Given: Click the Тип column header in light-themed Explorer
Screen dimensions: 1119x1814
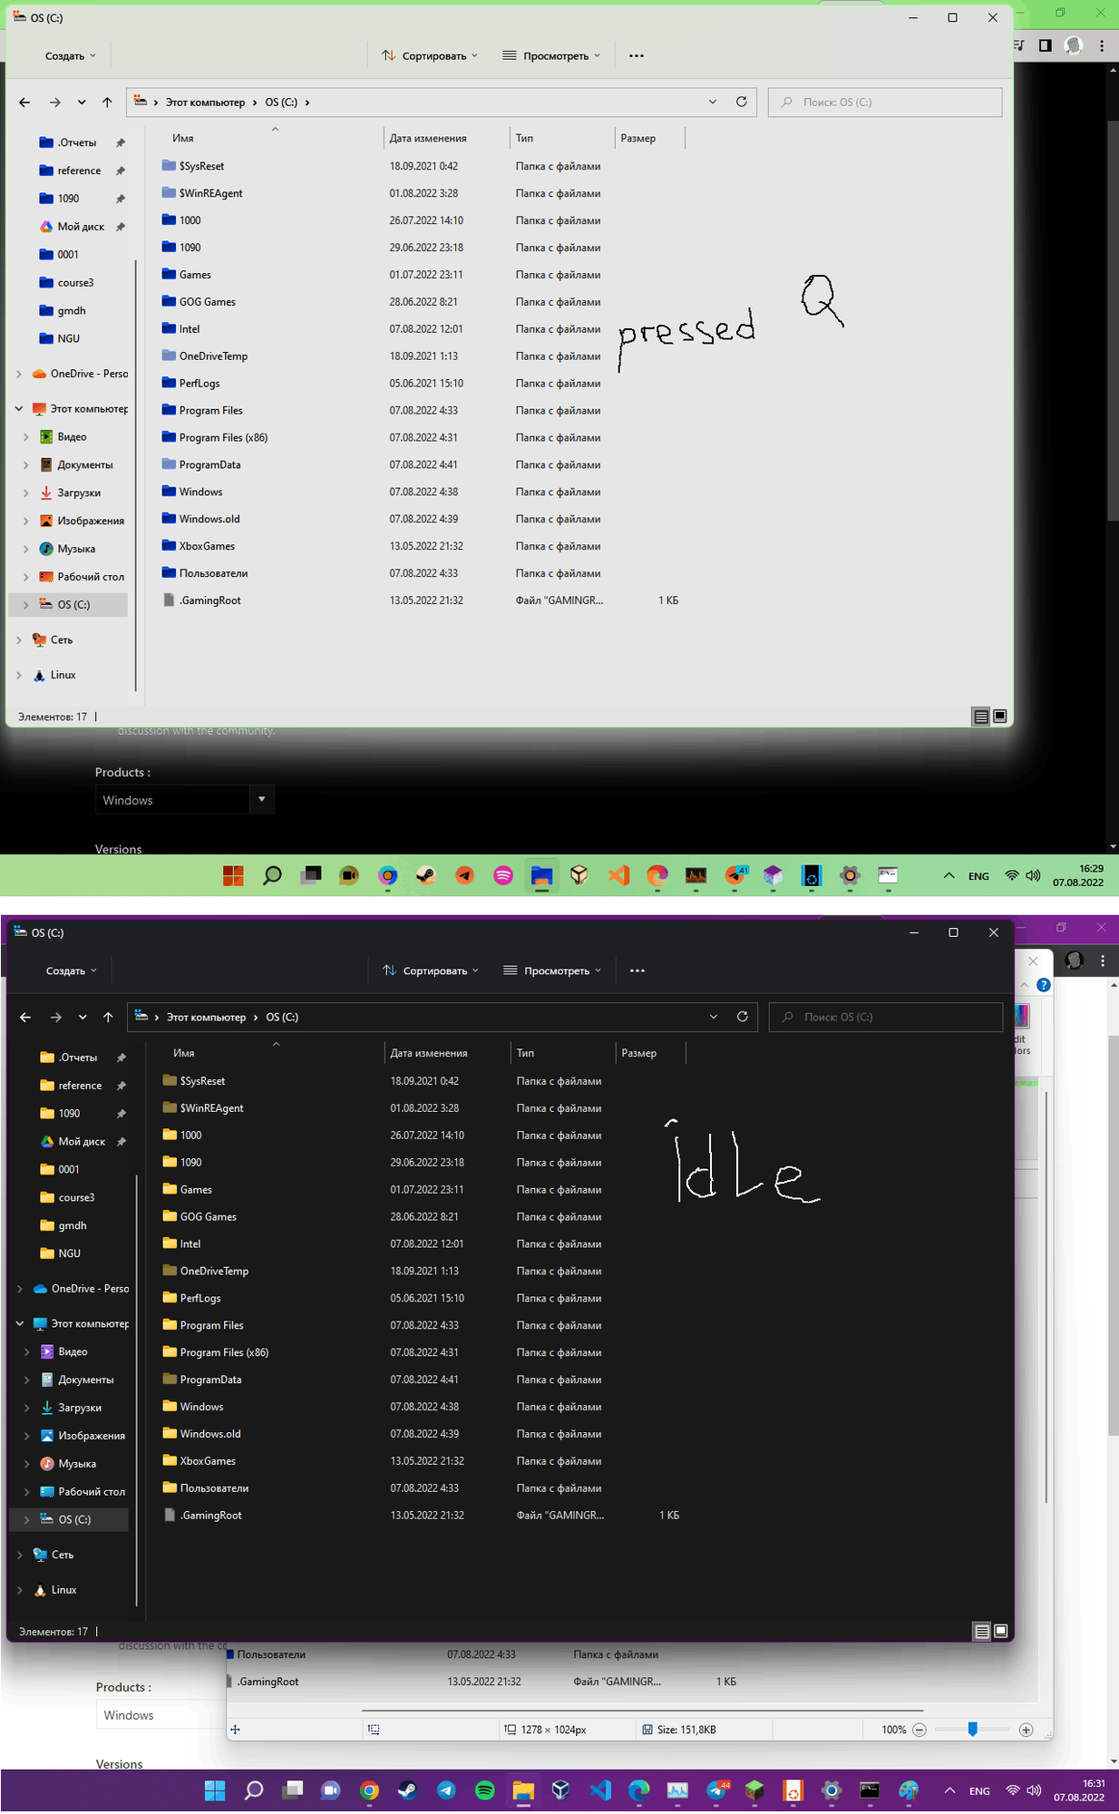Looking at the screenshot, I should click(x=524, y=138).
